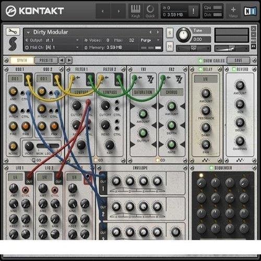
Task: Open Filter 2 LOWPASS type selector
Action: [110, 92]
